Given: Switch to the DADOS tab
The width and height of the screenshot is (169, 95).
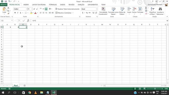Looking at the screenshot, I should pyautogui.click(x=63, y=5).
